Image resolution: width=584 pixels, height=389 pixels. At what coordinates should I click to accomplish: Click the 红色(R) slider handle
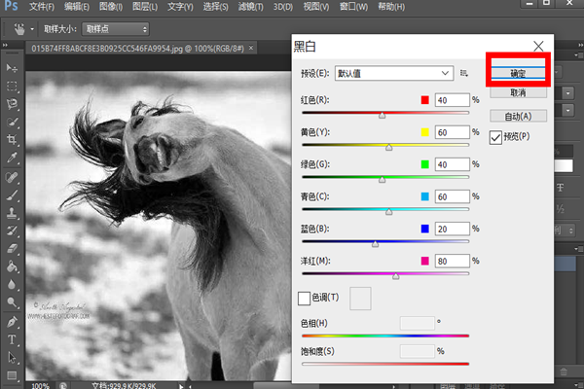tap(382, 116)
